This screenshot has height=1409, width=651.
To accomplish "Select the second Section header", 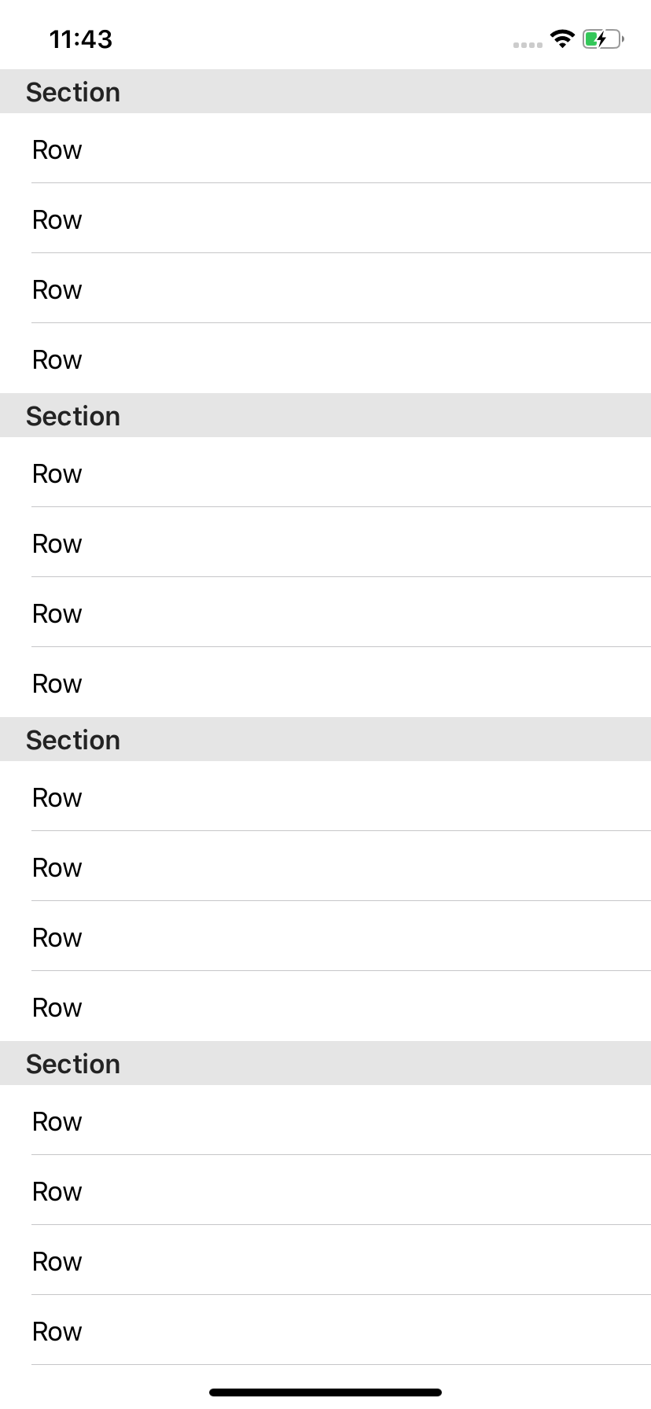I will [325, 415].
